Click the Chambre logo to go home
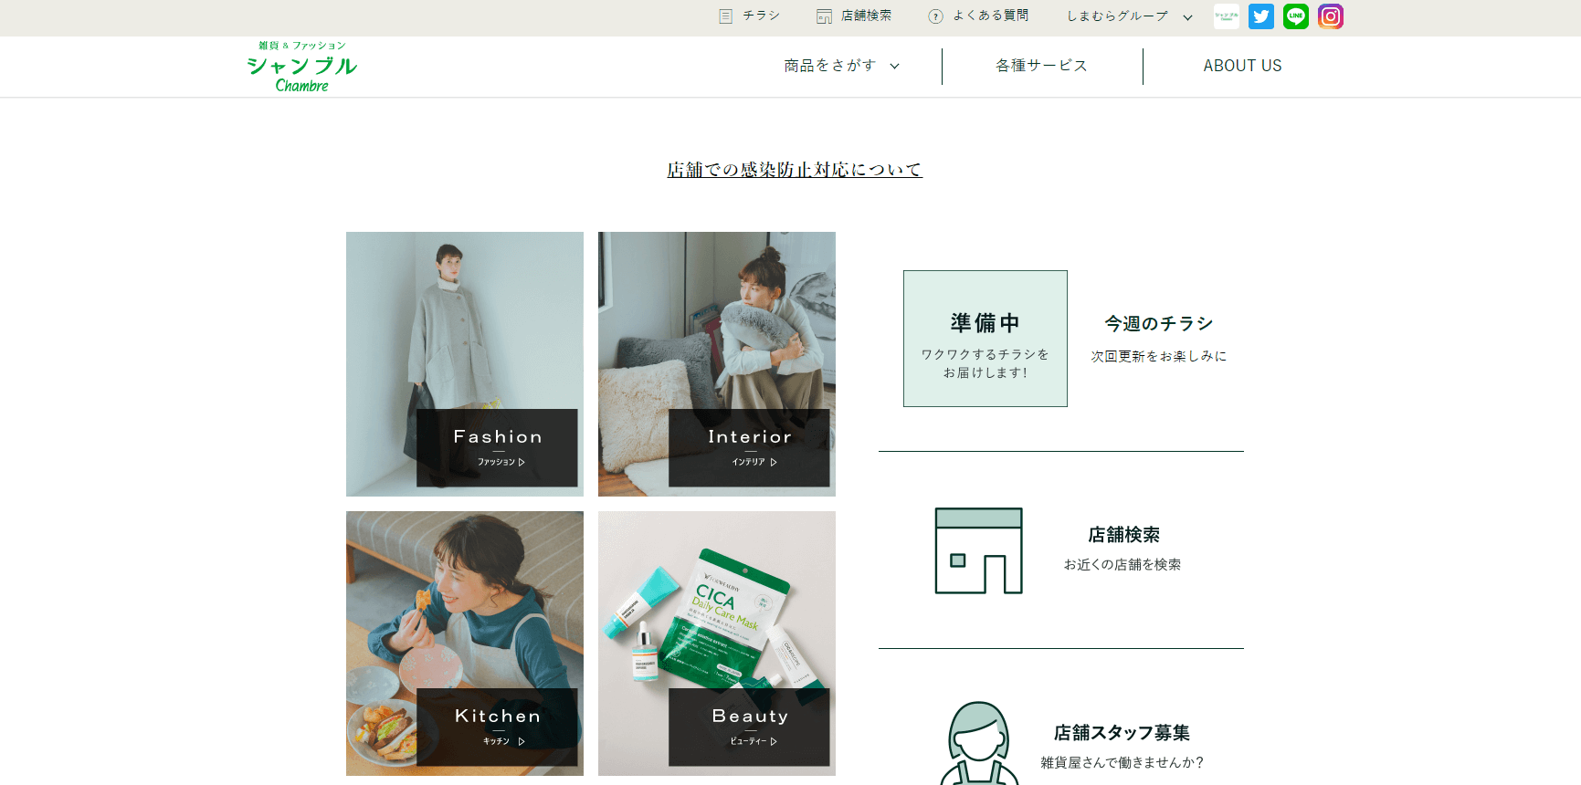 [301, 67]
